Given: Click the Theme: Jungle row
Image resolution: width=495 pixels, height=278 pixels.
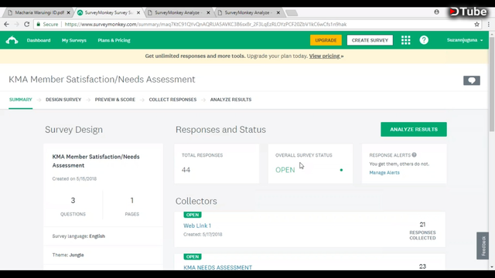Looking at the screenshot, I should [x=103, y=255].
